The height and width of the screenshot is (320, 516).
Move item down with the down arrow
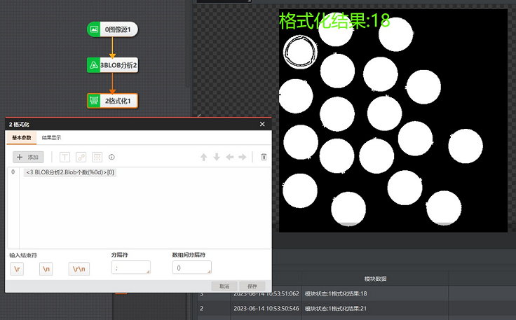click(217, 157)
